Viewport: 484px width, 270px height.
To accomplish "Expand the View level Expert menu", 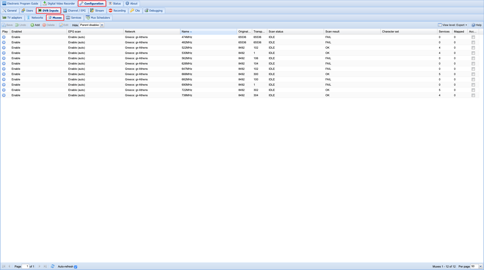I will [452, 25].
